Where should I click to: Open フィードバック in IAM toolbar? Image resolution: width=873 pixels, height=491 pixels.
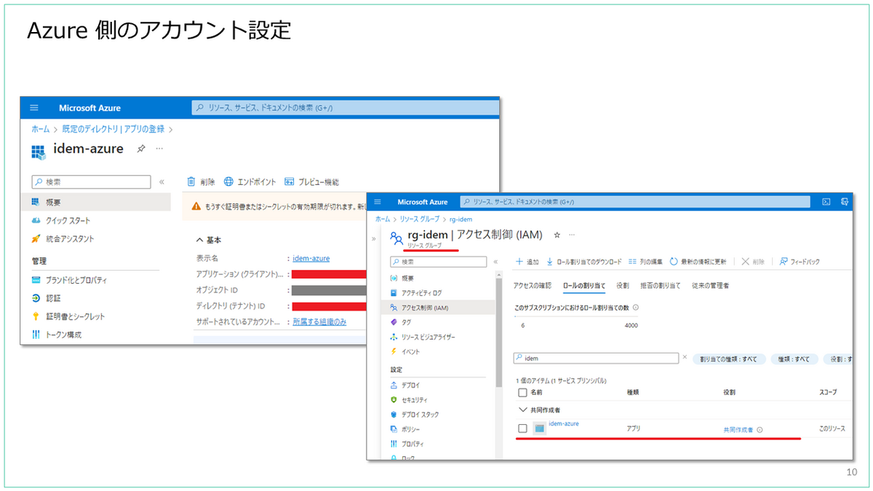pyautogui.click(x=799, y=261)
